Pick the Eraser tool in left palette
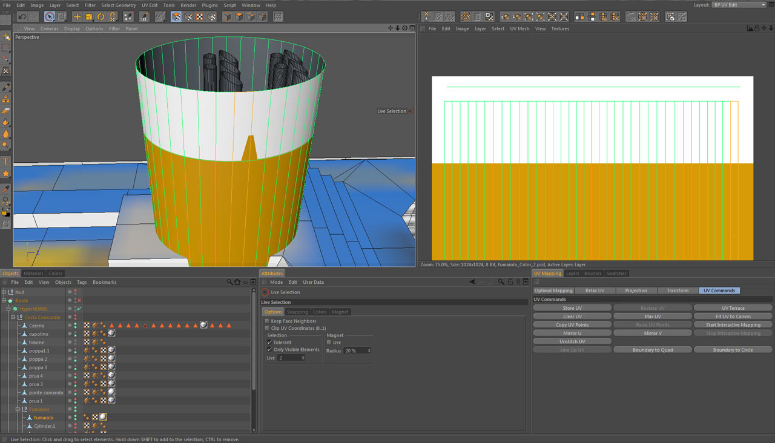This screenshot has width=775, height=443. 6,111
